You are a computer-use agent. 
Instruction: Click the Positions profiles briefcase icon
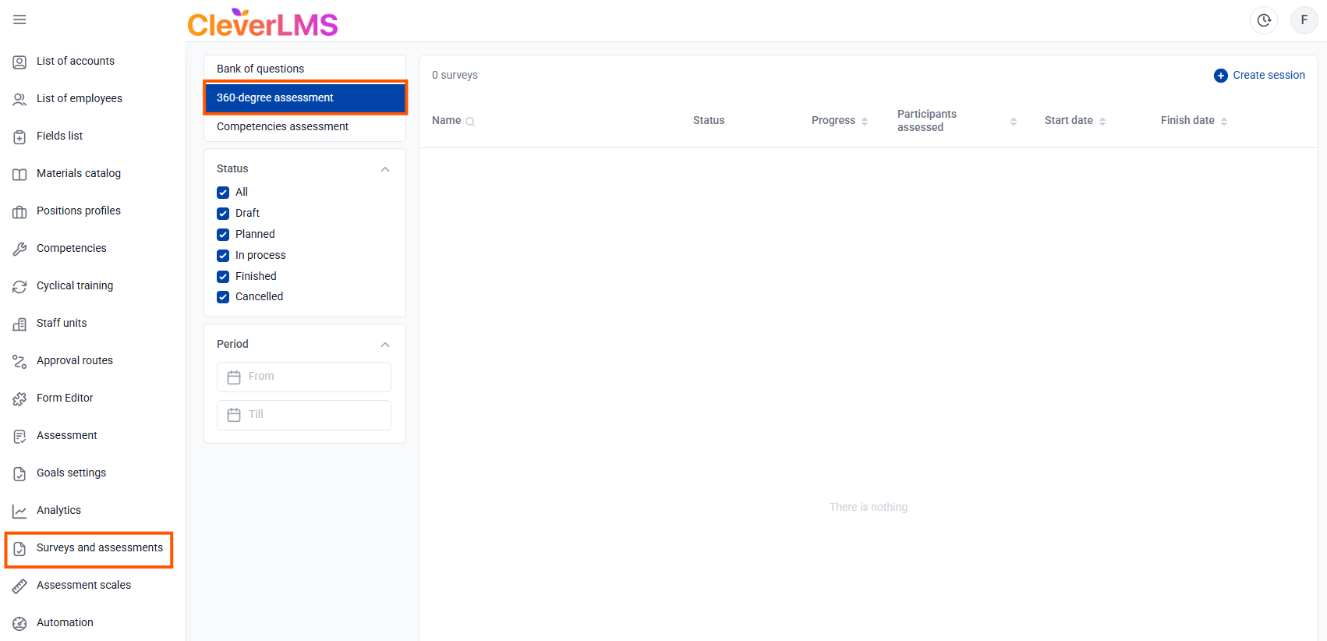[x=19, y=211]
